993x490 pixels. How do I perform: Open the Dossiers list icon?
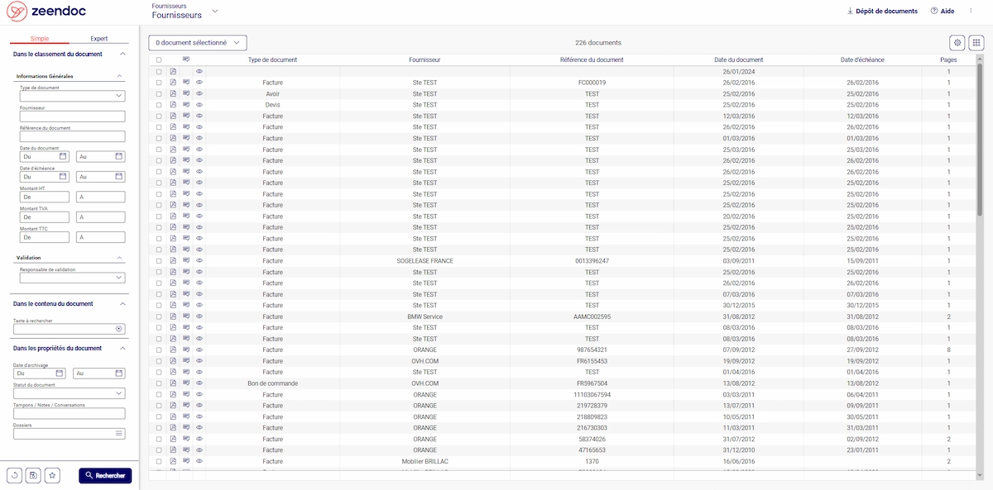(x=119, y=433)
